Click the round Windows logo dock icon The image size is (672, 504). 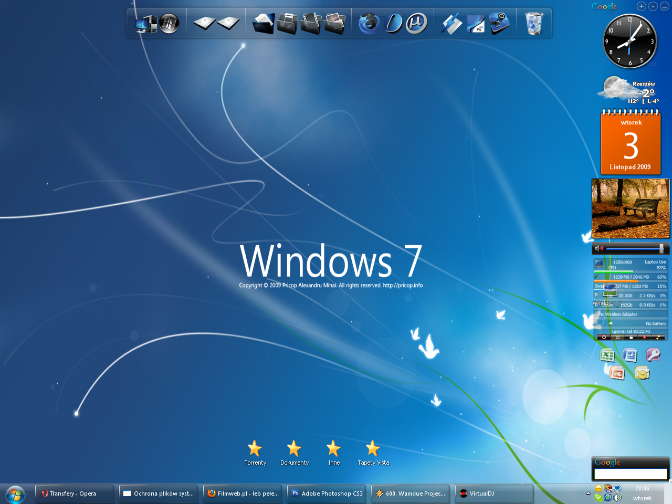click(169, 23)
